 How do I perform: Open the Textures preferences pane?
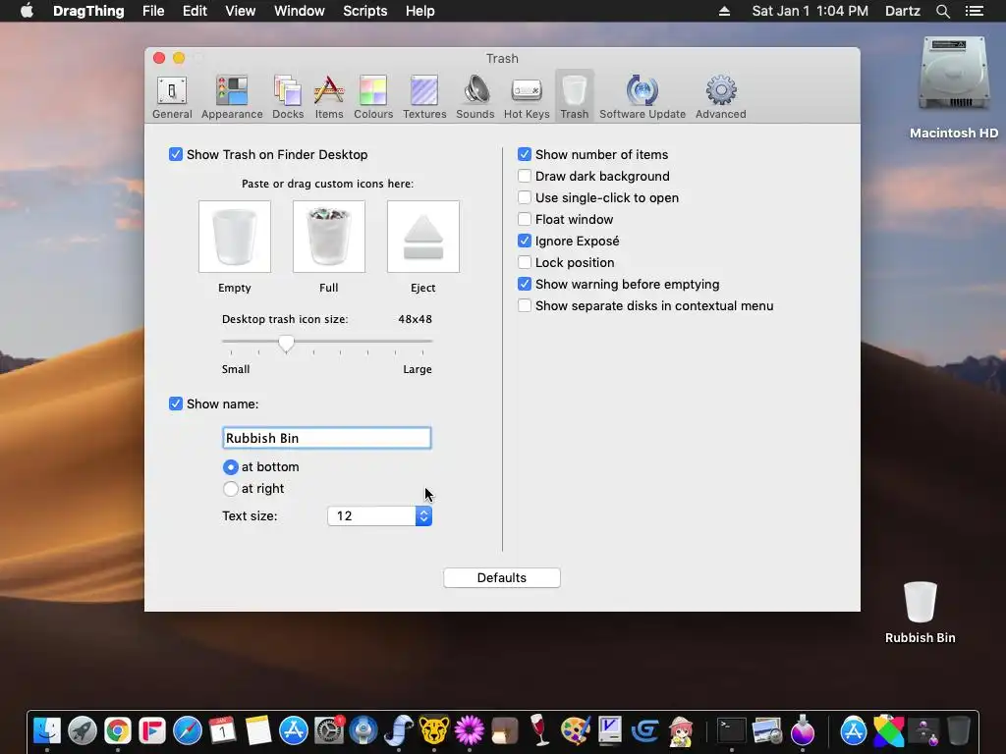(x=424, y=97)
